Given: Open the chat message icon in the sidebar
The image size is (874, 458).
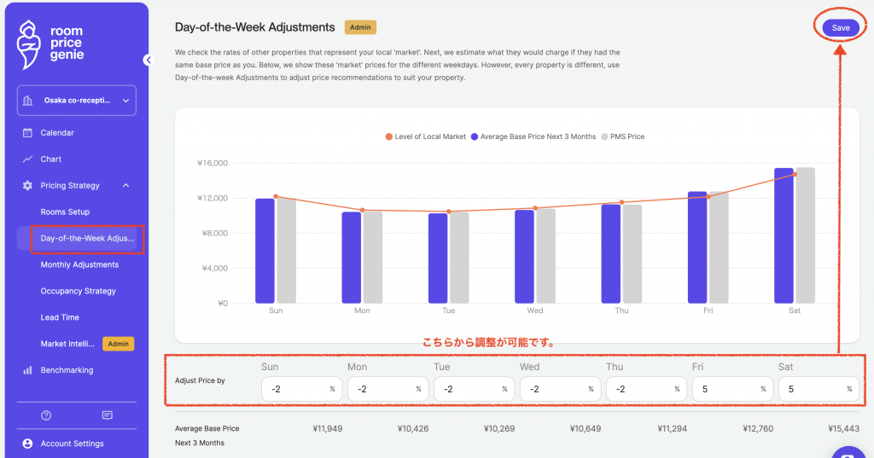Looking at the screenshot, I should [107, 415].
